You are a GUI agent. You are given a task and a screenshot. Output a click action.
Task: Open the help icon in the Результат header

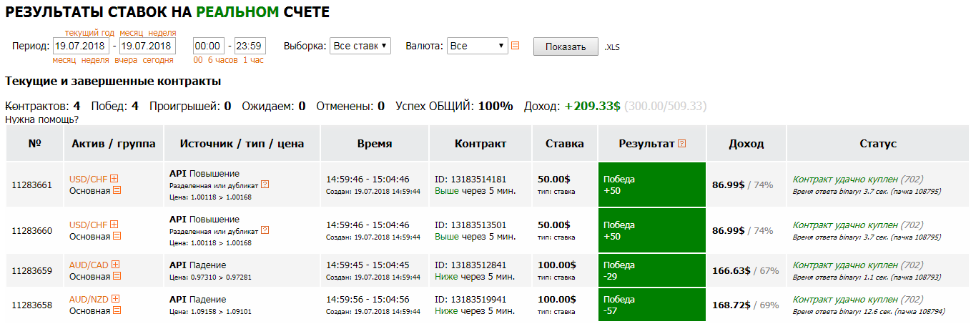[x=681, y=144]
